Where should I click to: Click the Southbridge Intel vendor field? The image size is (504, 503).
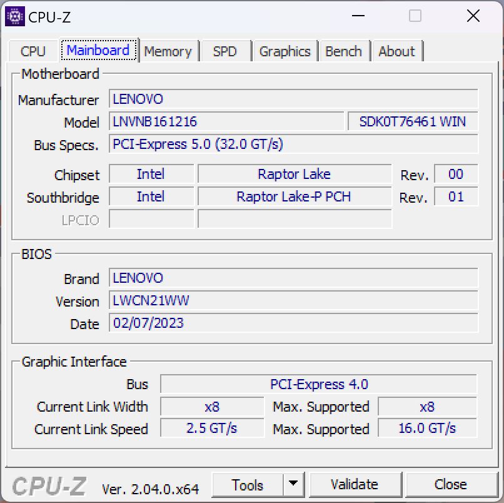tap(151, 196)
